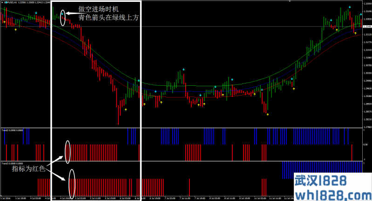Click the isolated red bar in the Trend3 panel

click(x=189, y=187)
